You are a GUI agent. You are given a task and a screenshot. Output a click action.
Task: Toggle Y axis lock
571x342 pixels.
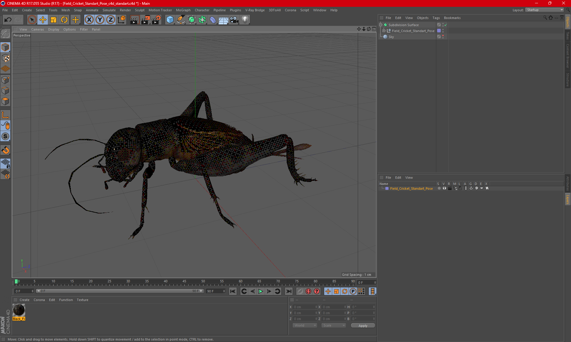[x=100, y=20]
